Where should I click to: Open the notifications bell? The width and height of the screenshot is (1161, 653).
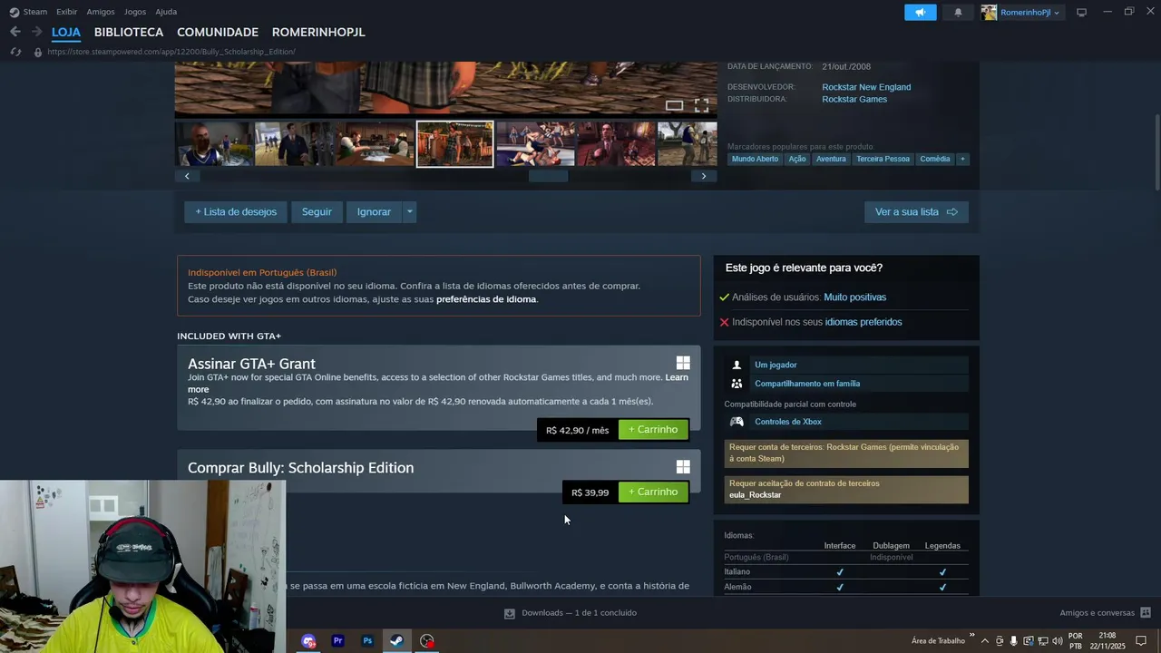click(x=958, y=12)
